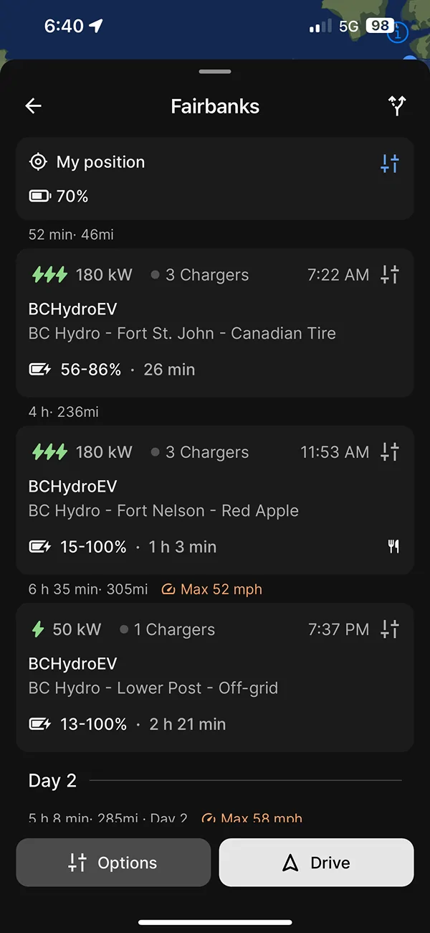Viewport: 430px width, 933px height.
Task: Select BC Hydro - Fort St. John charger card
Action: [x=215, y=323]
